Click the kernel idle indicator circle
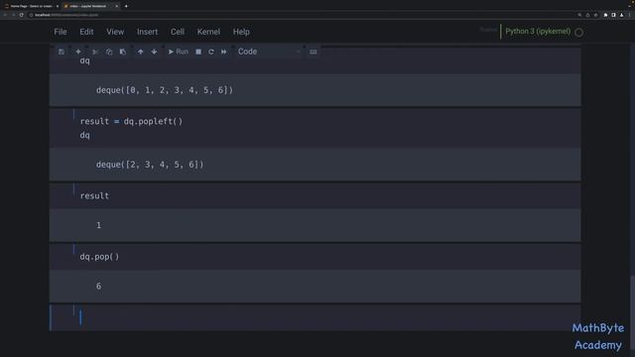The image size is (635, 357). tap(579, 33)
